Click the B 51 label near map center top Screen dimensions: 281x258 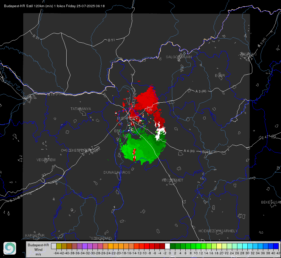[x=111, y=40]
